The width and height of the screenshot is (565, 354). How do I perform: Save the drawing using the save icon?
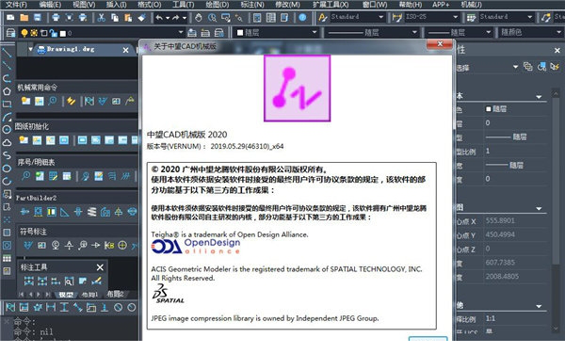(38, 17)
